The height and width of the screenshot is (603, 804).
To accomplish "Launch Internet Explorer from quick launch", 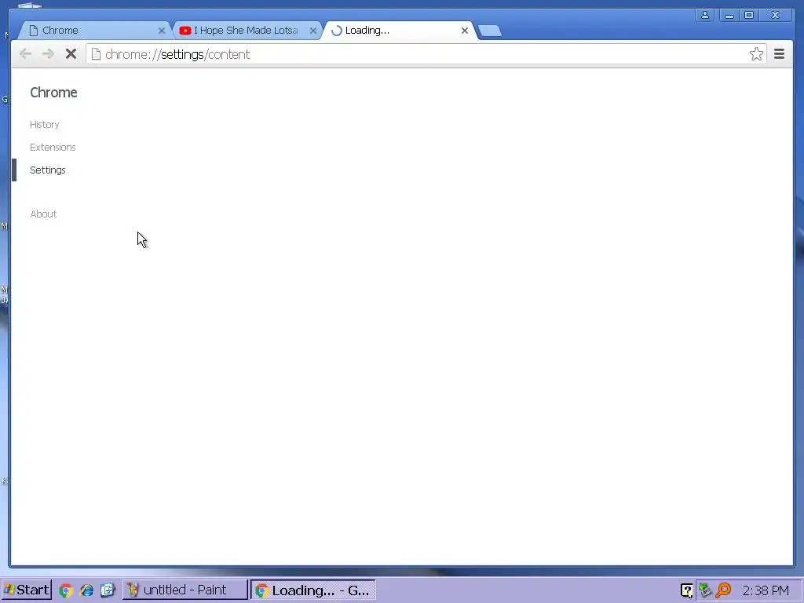I will click(x=86, y=590).
